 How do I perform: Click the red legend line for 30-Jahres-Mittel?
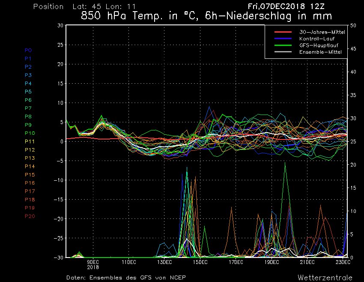coord(283,32)
